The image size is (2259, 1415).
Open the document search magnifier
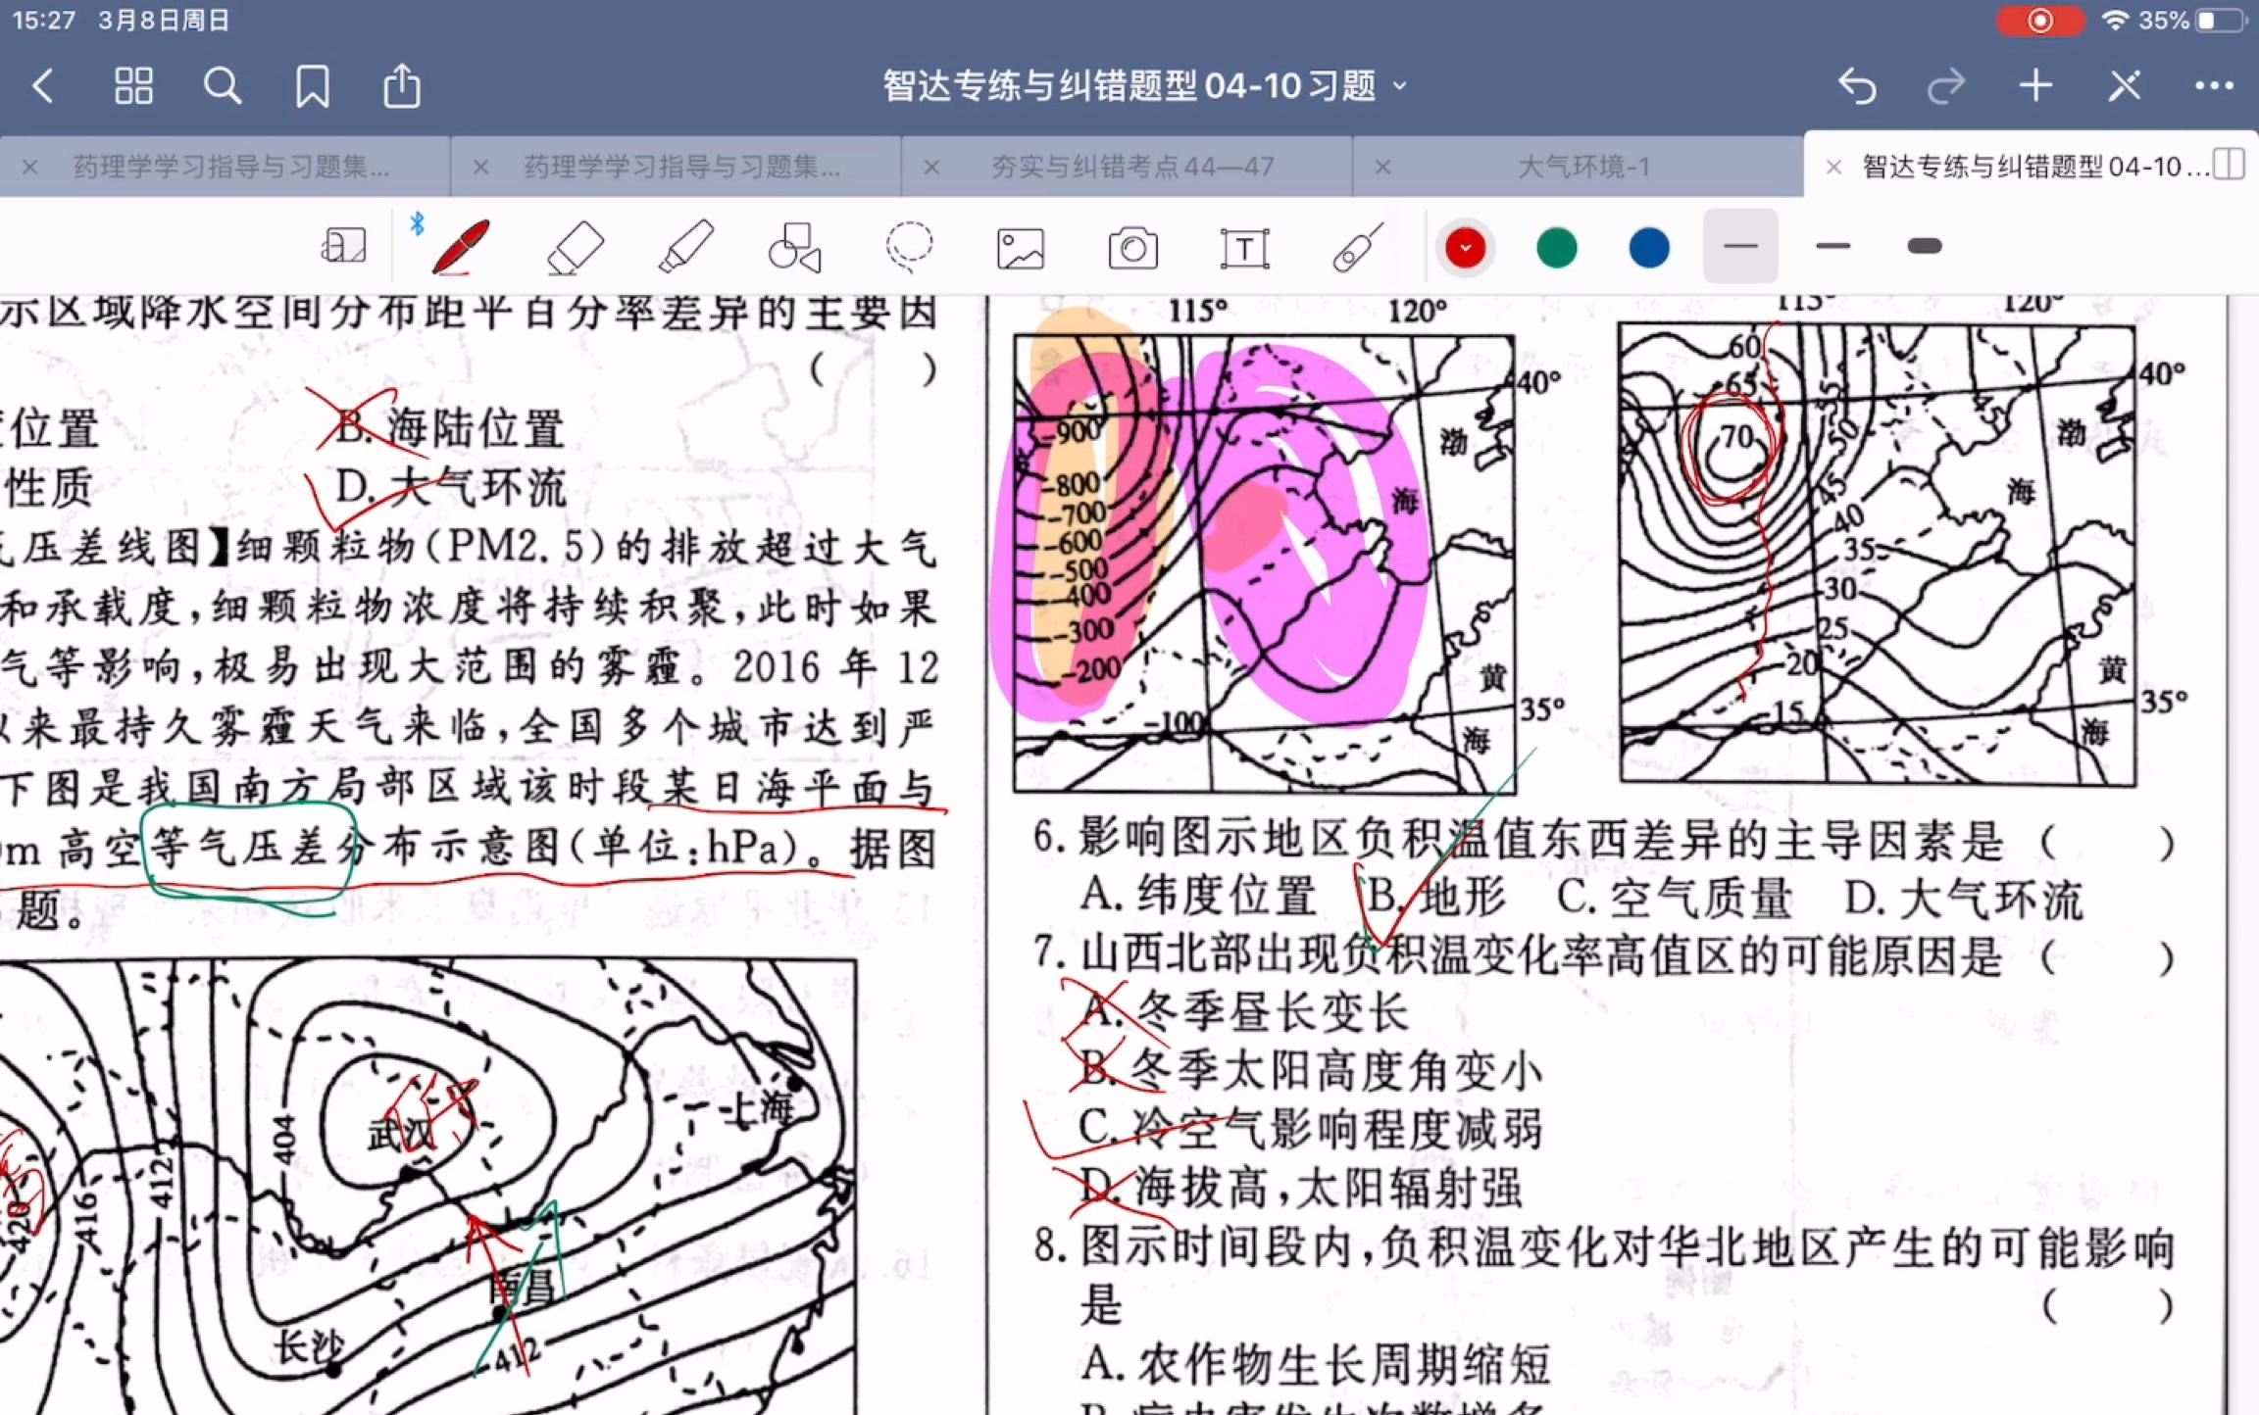point(223,86)
